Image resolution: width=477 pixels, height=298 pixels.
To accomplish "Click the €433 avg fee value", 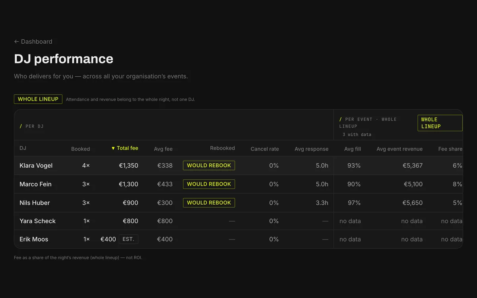I will [x=165, y=184].
